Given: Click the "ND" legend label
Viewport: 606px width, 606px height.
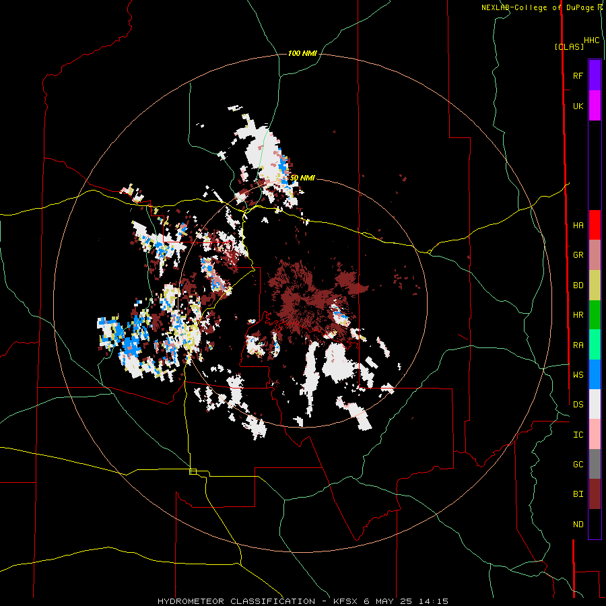Looking at the screenshot, I should pos(578,525).
